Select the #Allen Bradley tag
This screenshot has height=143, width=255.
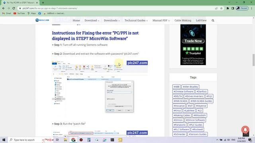[190, 87]
